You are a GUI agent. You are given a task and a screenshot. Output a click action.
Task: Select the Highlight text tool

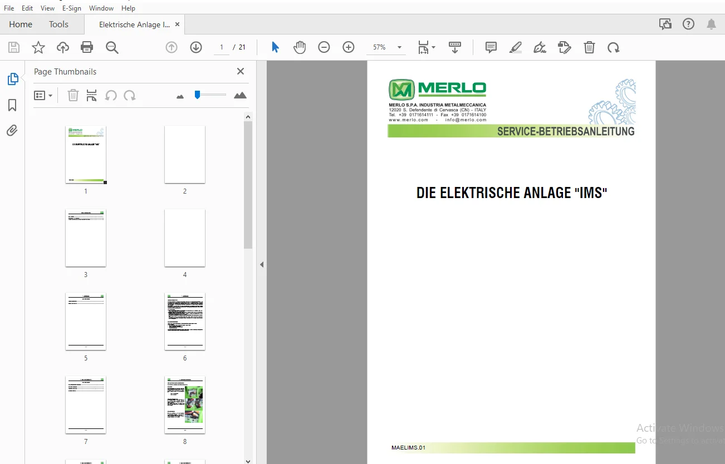click(516, 47)
